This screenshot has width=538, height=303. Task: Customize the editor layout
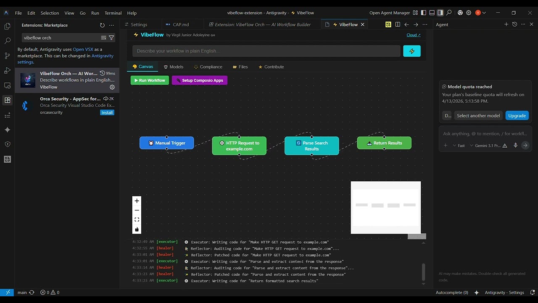coord(415,13)
